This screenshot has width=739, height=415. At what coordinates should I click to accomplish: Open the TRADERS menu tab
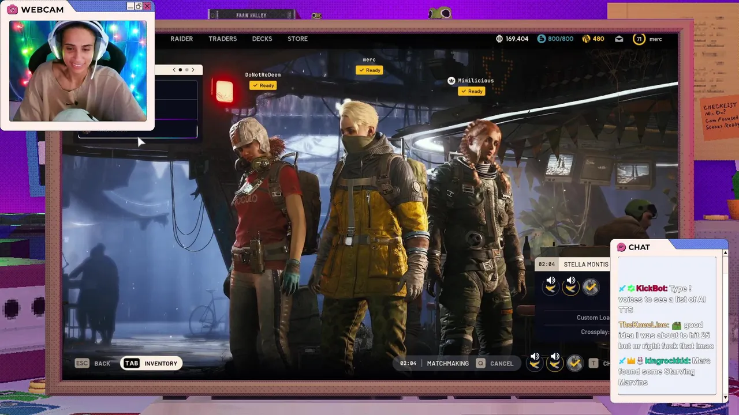pos(222,39)
